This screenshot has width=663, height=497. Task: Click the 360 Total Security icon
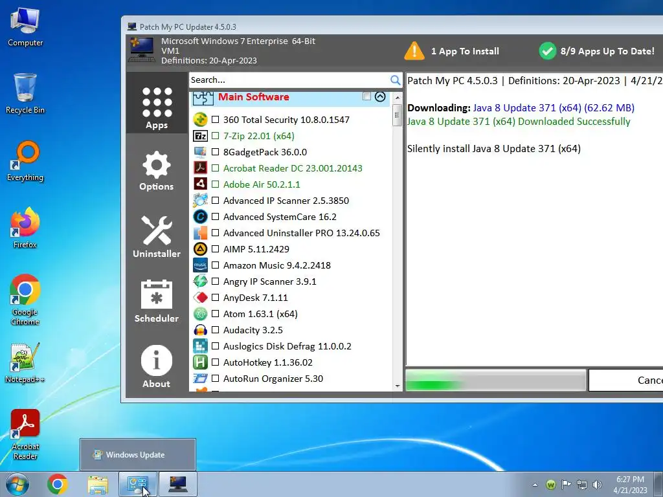(201, 120)
